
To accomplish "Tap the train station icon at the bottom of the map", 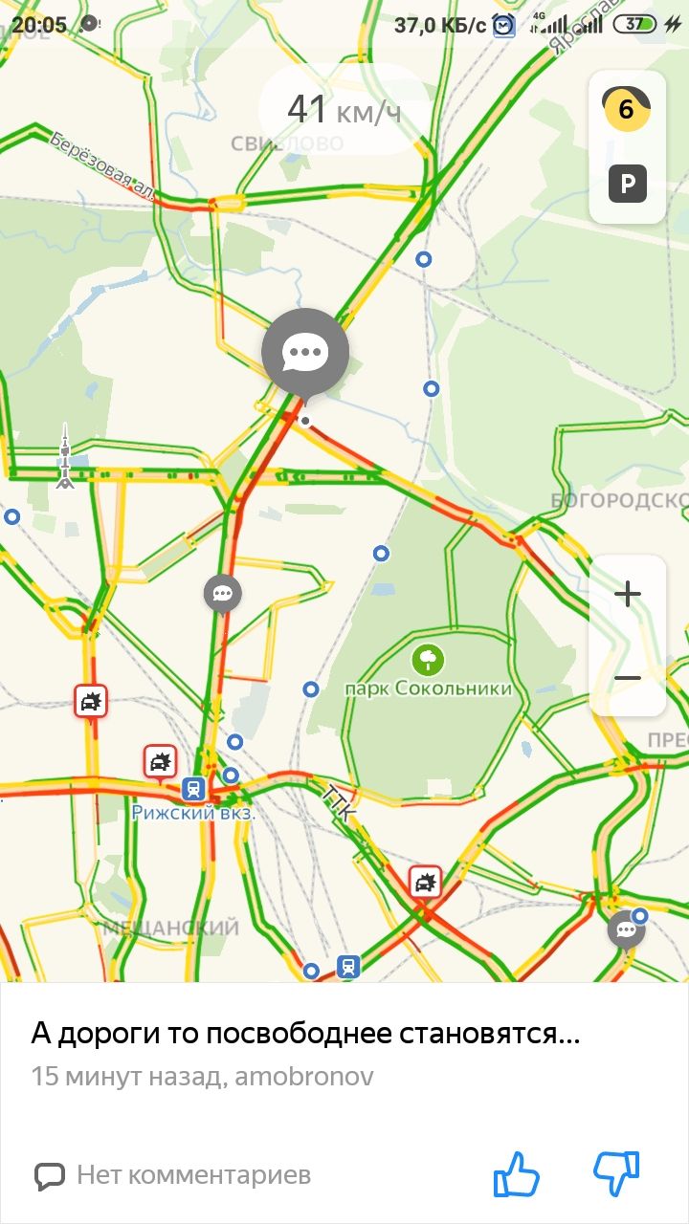I will (348, 966).
